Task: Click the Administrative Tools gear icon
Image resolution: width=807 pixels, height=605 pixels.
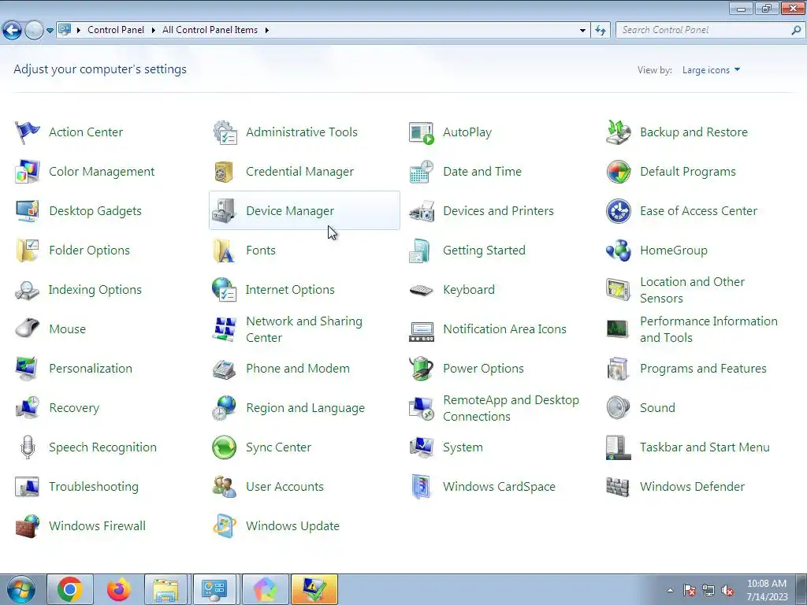Action: (225, 132)
